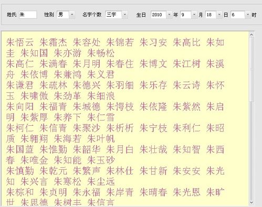Click the name 朱宁枝

tap(153, 128)
